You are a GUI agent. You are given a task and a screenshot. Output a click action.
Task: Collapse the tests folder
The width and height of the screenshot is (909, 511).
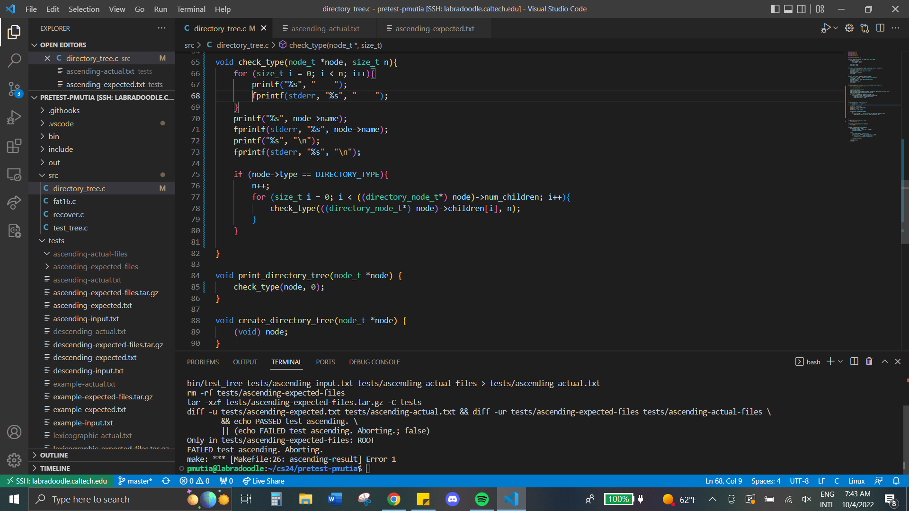[56, 240]
